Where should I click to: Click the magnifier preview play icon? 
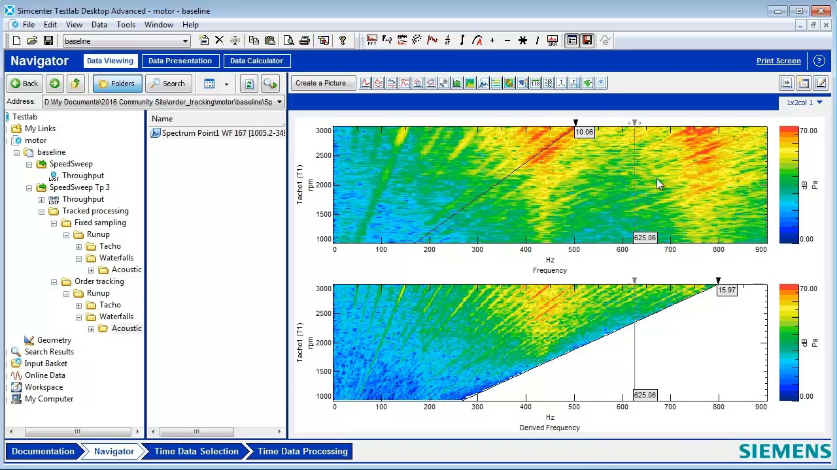[x=270, y=84]
